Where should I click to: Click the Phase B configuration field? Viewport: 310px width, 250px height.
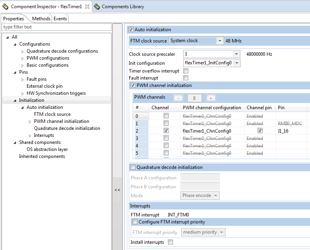(200, 186)
